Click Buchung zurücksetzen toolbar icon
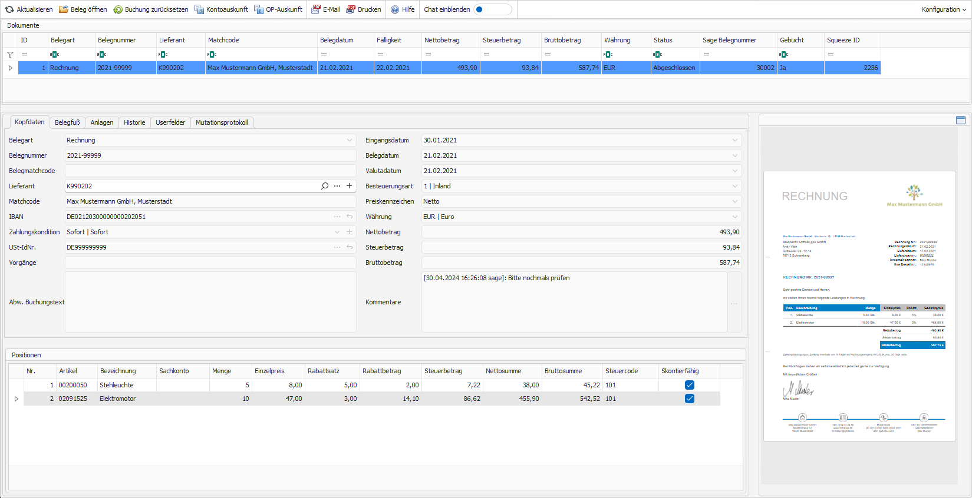Image resolution: width=972 pixels, height=498 pixels. (x=118, y=9)
